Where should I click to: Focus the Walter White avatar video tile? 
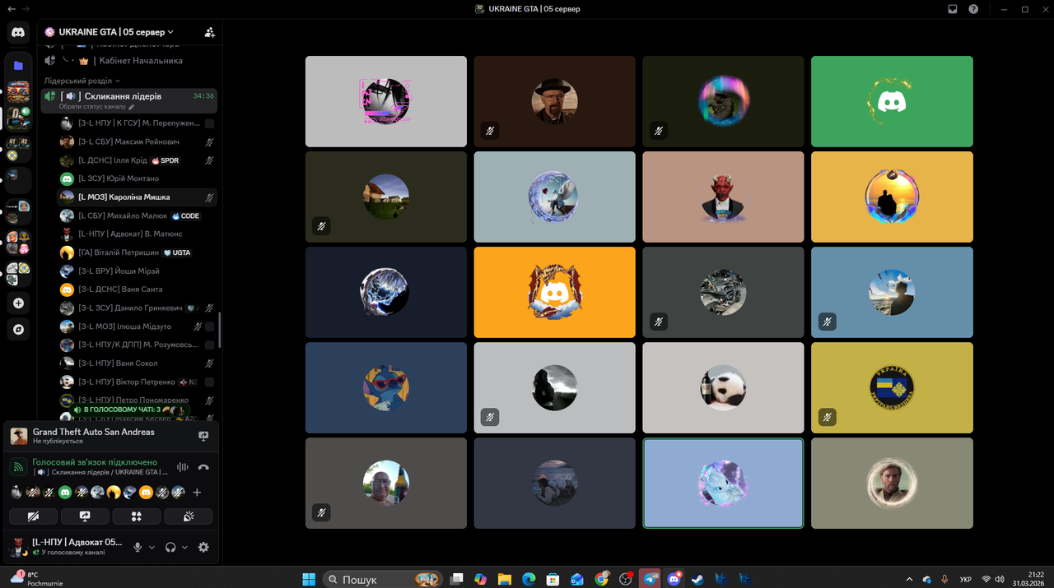tap(555, 101)
